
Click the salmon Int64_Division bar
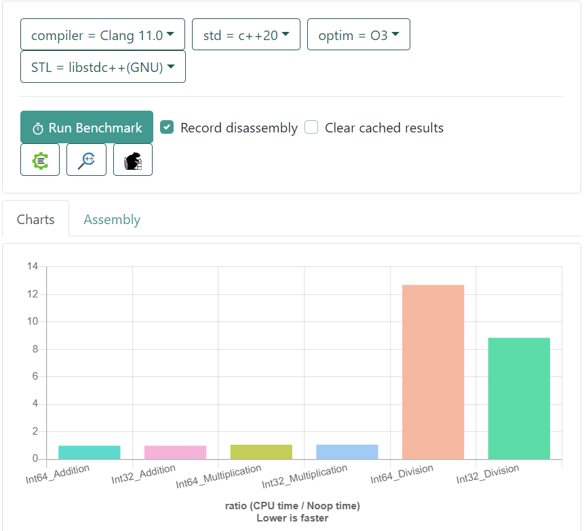[x=433, y=372]
